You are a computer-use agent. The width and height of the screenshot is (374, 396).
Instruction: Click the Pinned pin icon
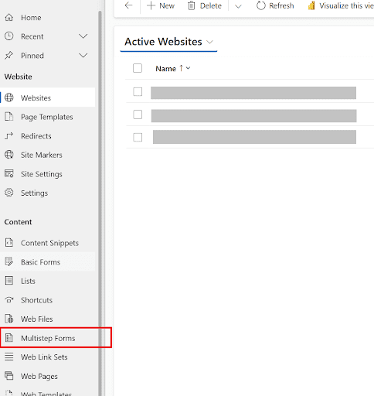click(9, 56)
